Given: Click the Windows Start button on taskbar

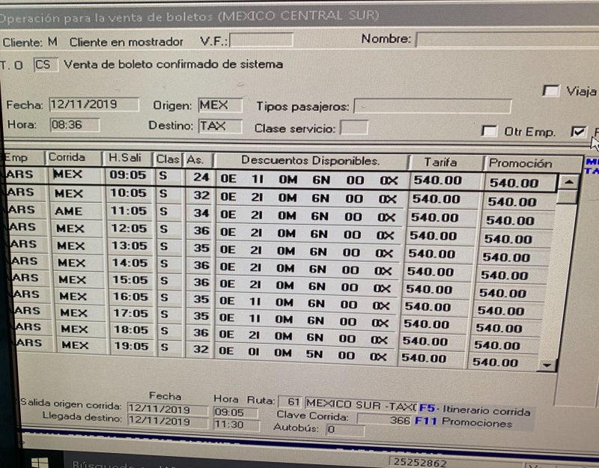Looking at the screenshot, I should coord(40,462).
